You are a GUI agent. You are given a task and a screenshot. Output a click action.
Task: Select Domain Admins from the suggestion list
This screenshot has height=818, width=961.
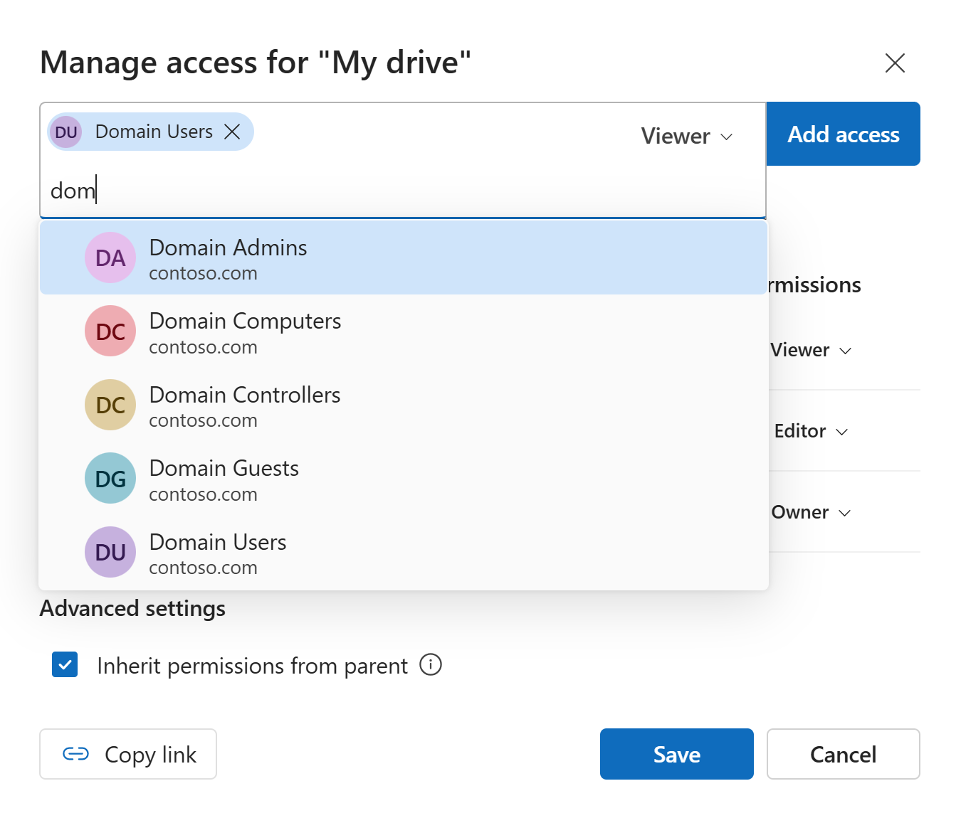228,257
